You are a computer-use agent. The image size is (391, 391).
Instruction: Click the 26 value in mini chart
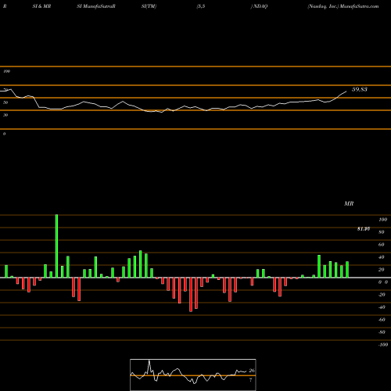pos(252,371)
